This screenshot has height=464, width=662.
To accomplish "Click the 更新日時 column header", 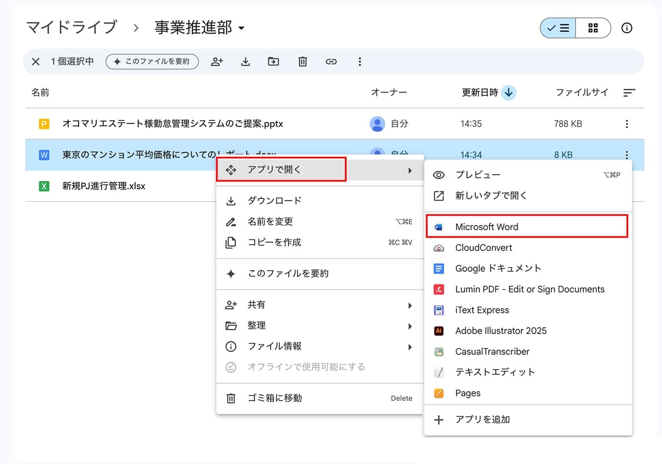I will click(480, 93).
